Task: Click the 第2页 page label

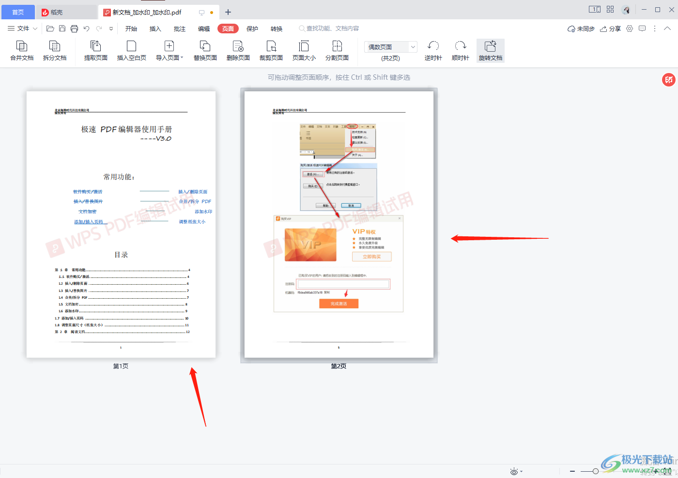Action: 339,366
